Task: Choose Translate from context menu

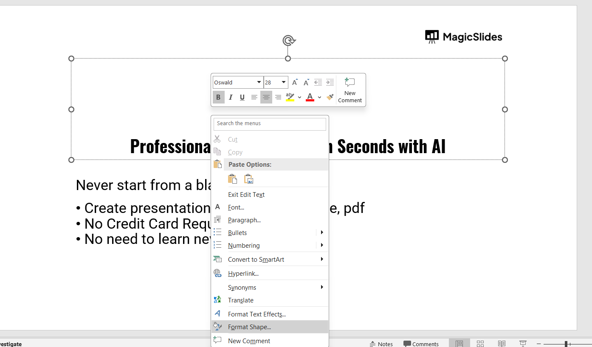Action: coord(270,300)
